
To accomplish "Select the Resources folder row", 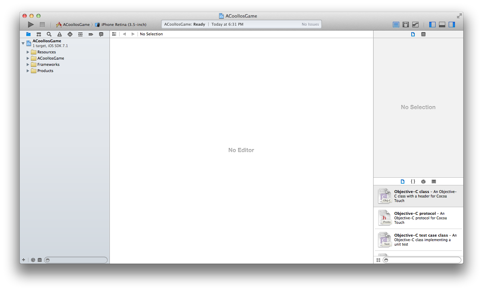I will [64, 52].
